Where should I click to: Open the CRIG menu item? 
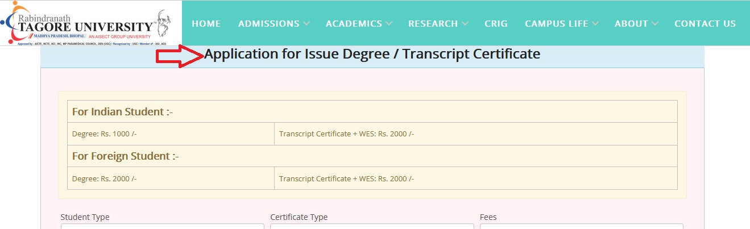(x=496, y=24)
